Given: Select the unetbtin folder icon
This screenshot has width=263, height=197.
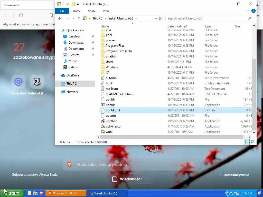Looking at the screenshot, I should click(103, 56).
